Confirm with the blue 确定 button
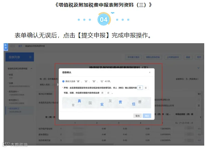The image size is (207, 149). 147,116
